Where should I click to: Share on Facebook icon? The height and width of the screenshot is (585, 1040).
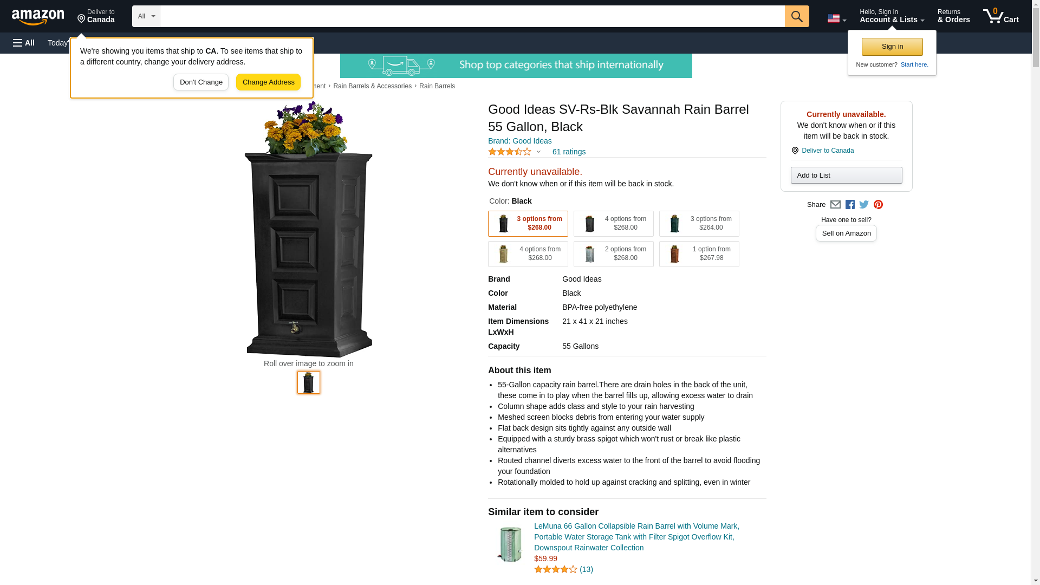[x=850, y=205]
